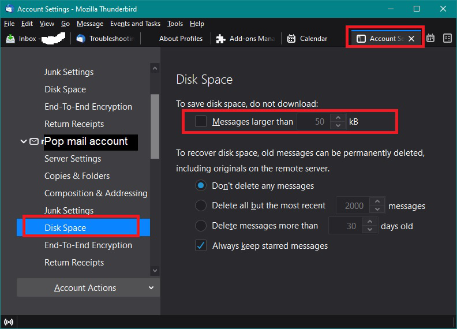
Task: Open Disk Space of the first account
Action: click(65, 89)
